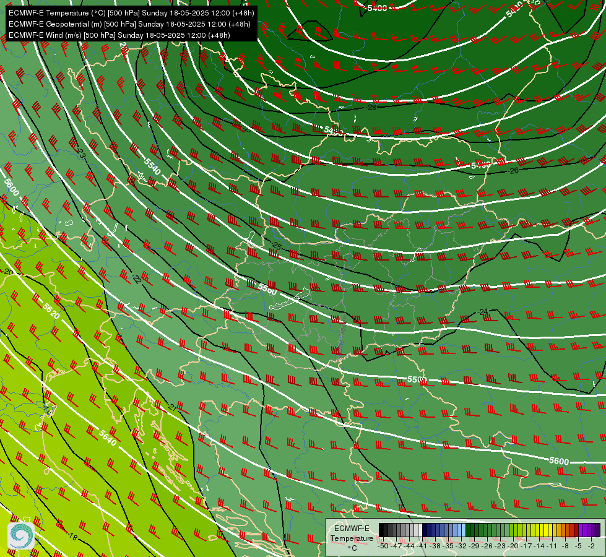606x557 pixels.
Task: Select the ECMWF-E Wind title line
Action: (x=119, y=35)
